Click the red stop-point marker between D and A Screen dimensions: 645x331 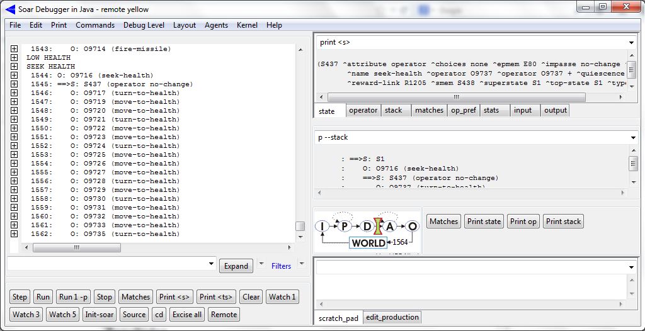pyautogui.click(x=378, y=226)
